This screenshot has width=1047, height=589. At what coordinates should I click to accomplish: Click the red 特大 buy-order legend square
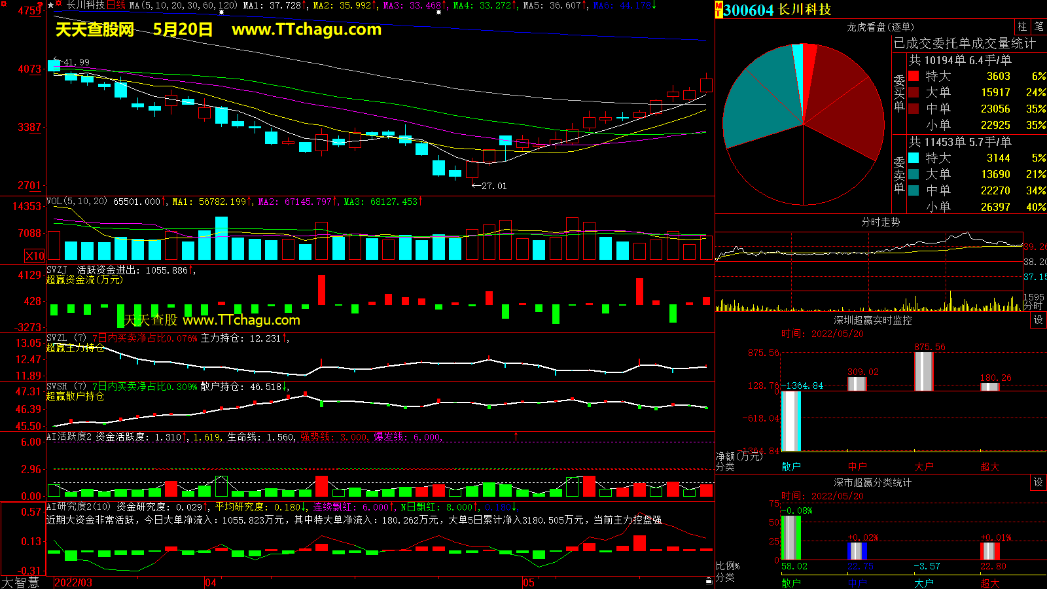[914, 76]
